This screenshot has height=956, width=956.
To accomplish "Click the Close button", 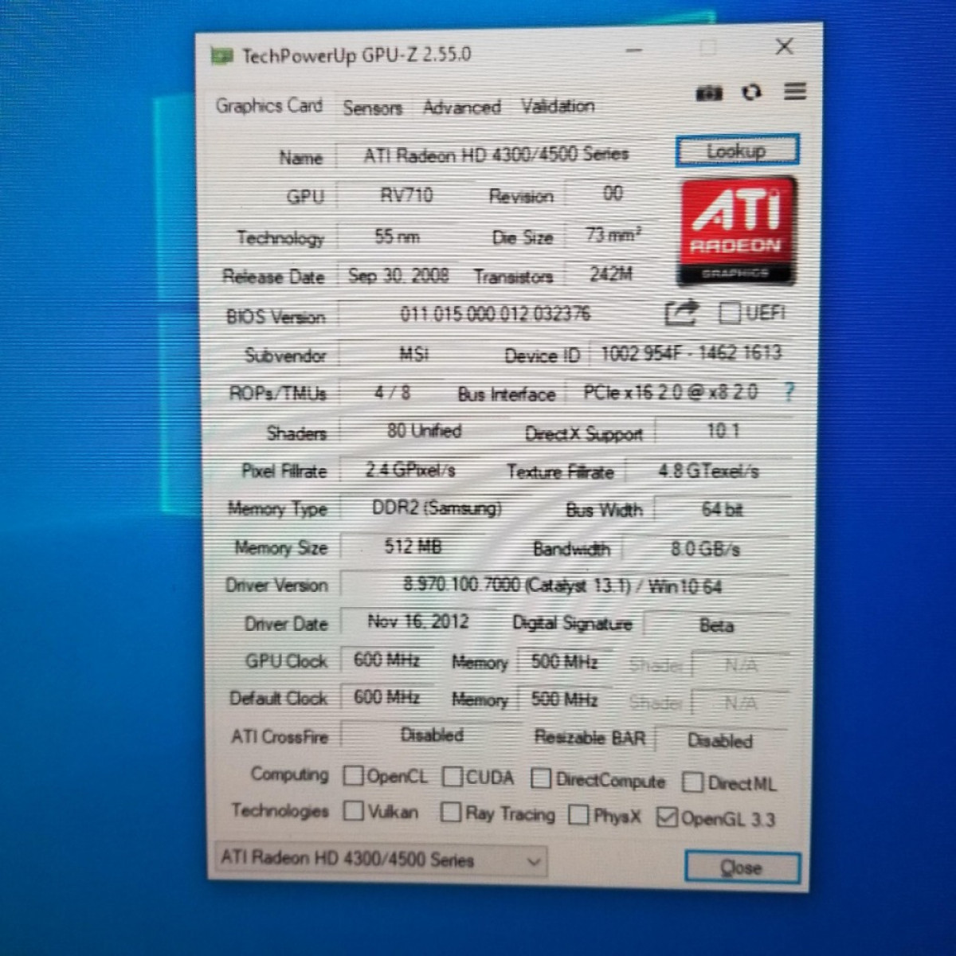I will click(x=742, y=867).
